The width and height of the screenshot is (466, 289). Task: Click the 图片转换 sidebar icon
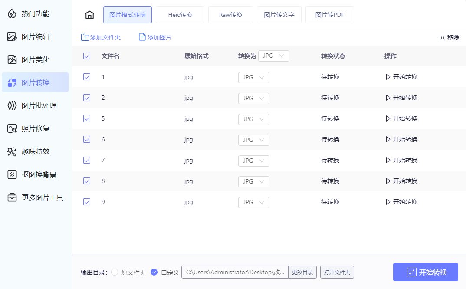(x=12, y=82)
